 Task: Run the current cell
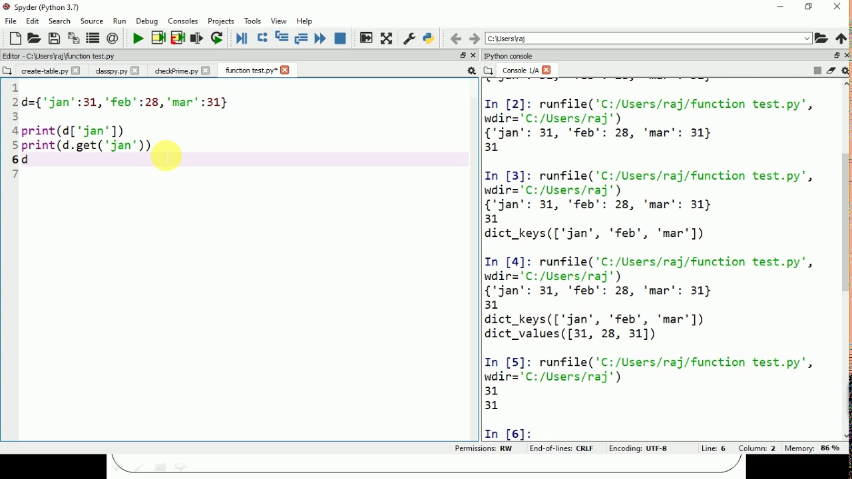point(158,39)
